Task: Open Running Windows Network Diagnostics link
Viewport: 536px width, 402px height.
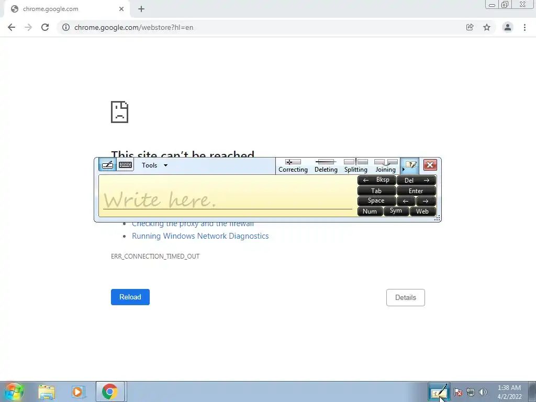Action: pos(200,236)
